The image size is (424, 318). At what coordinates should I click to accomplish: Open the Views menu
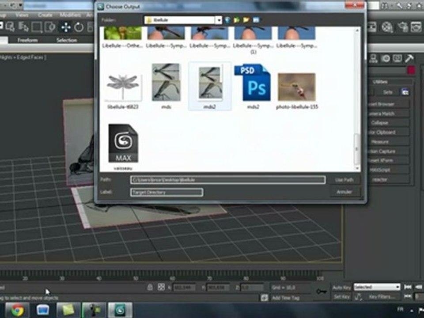click(22, 15)
